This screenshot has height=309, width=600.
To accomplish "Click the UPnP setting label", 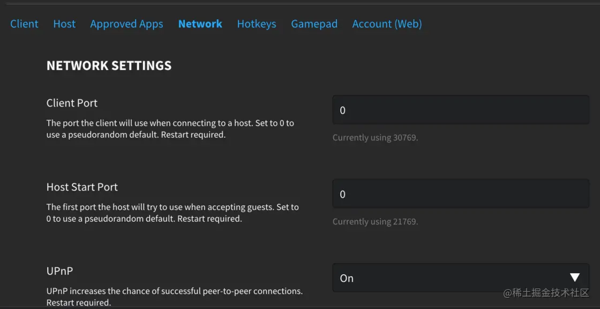I will (x=59, y=271).
